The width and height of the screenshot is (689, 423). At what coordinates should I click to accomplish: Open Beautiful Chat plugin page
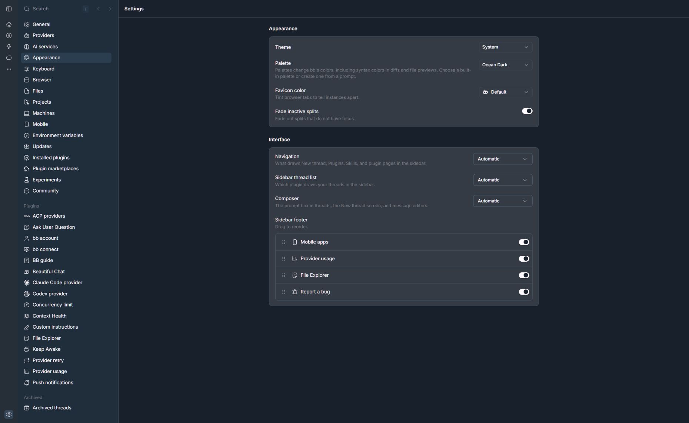click(66, 272)
